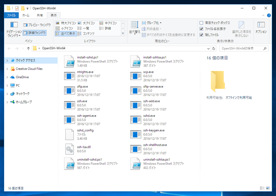Uncheck ファイル名拡張子 checkbox
Image resolution: width=276 pixels, height=196 pixels.
click(201, 29)
